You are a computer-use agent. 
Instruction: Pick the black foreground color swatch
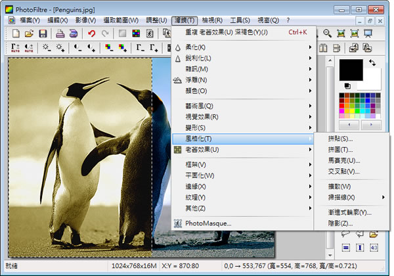point(351,70)
